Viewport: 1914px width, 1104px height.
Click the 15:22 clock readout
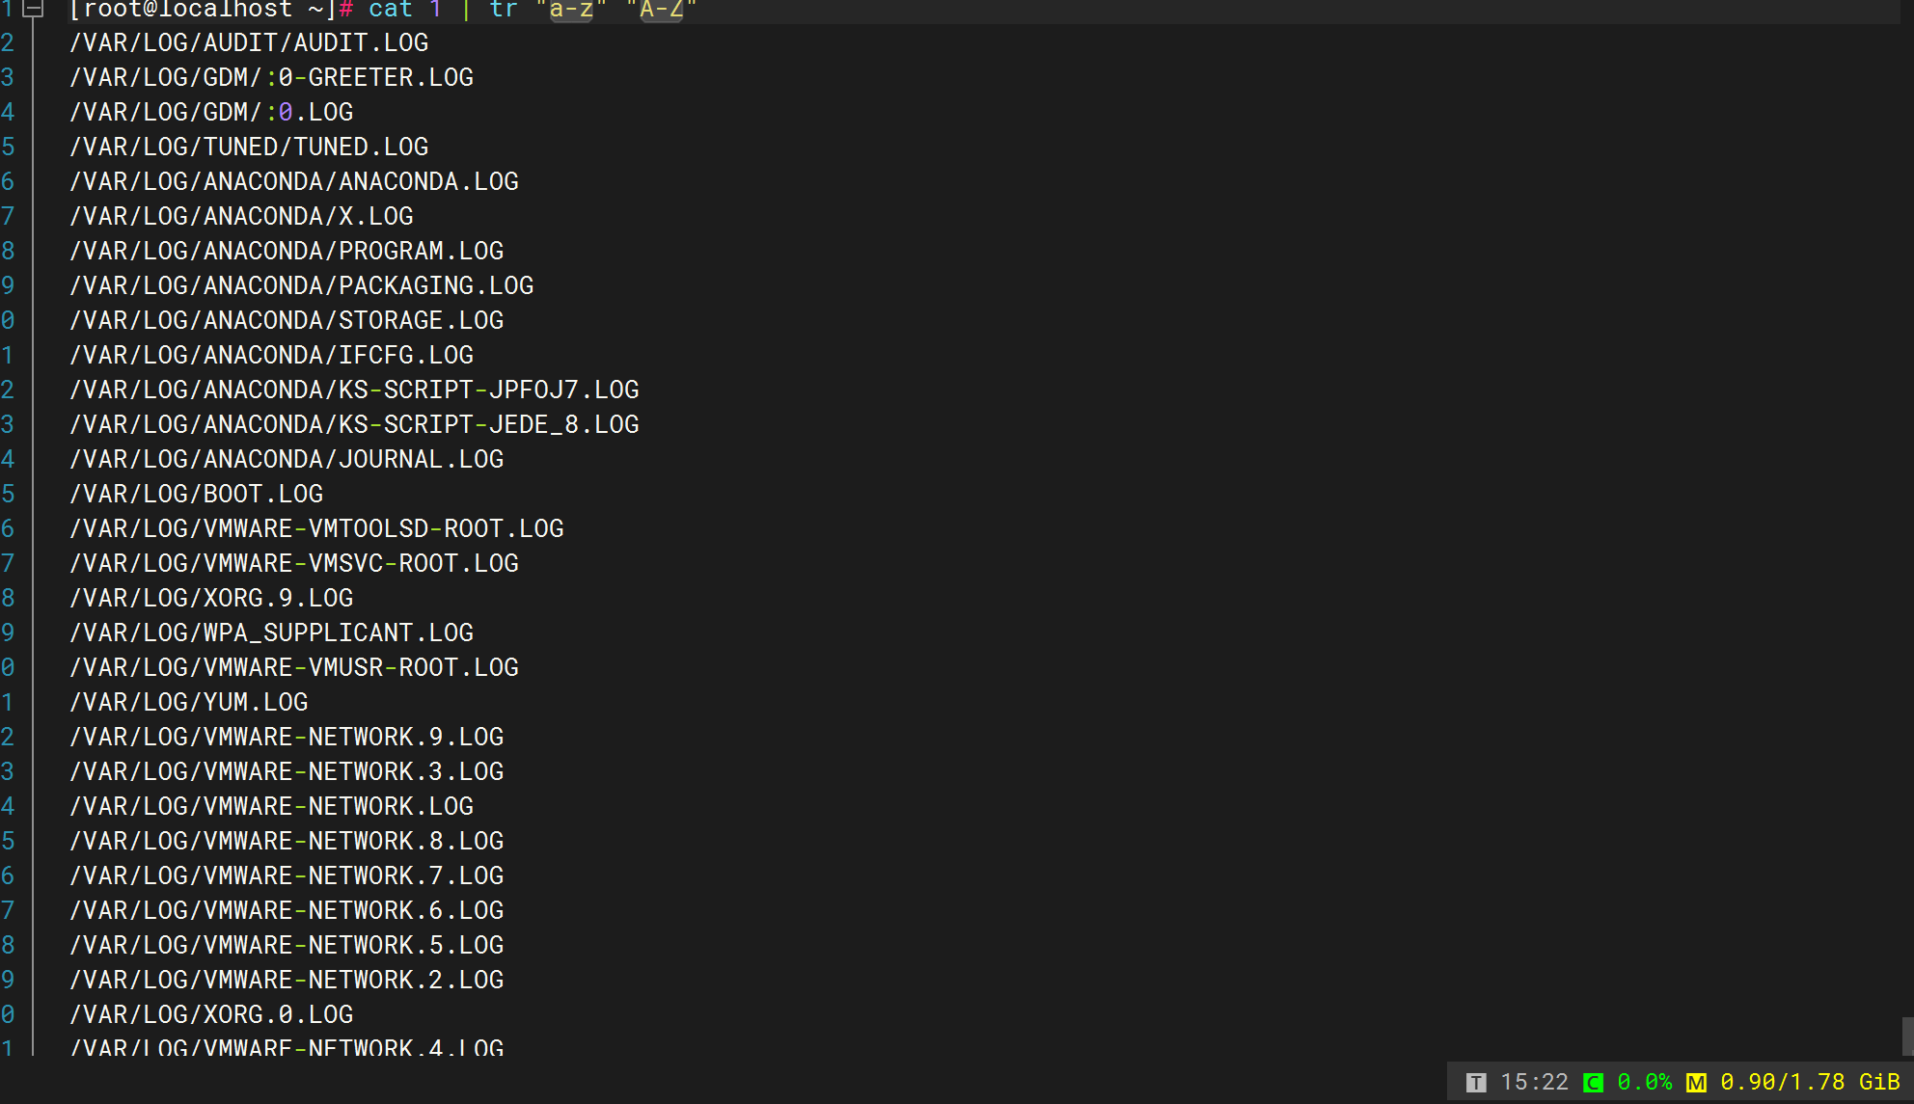click(1534, 1082)
